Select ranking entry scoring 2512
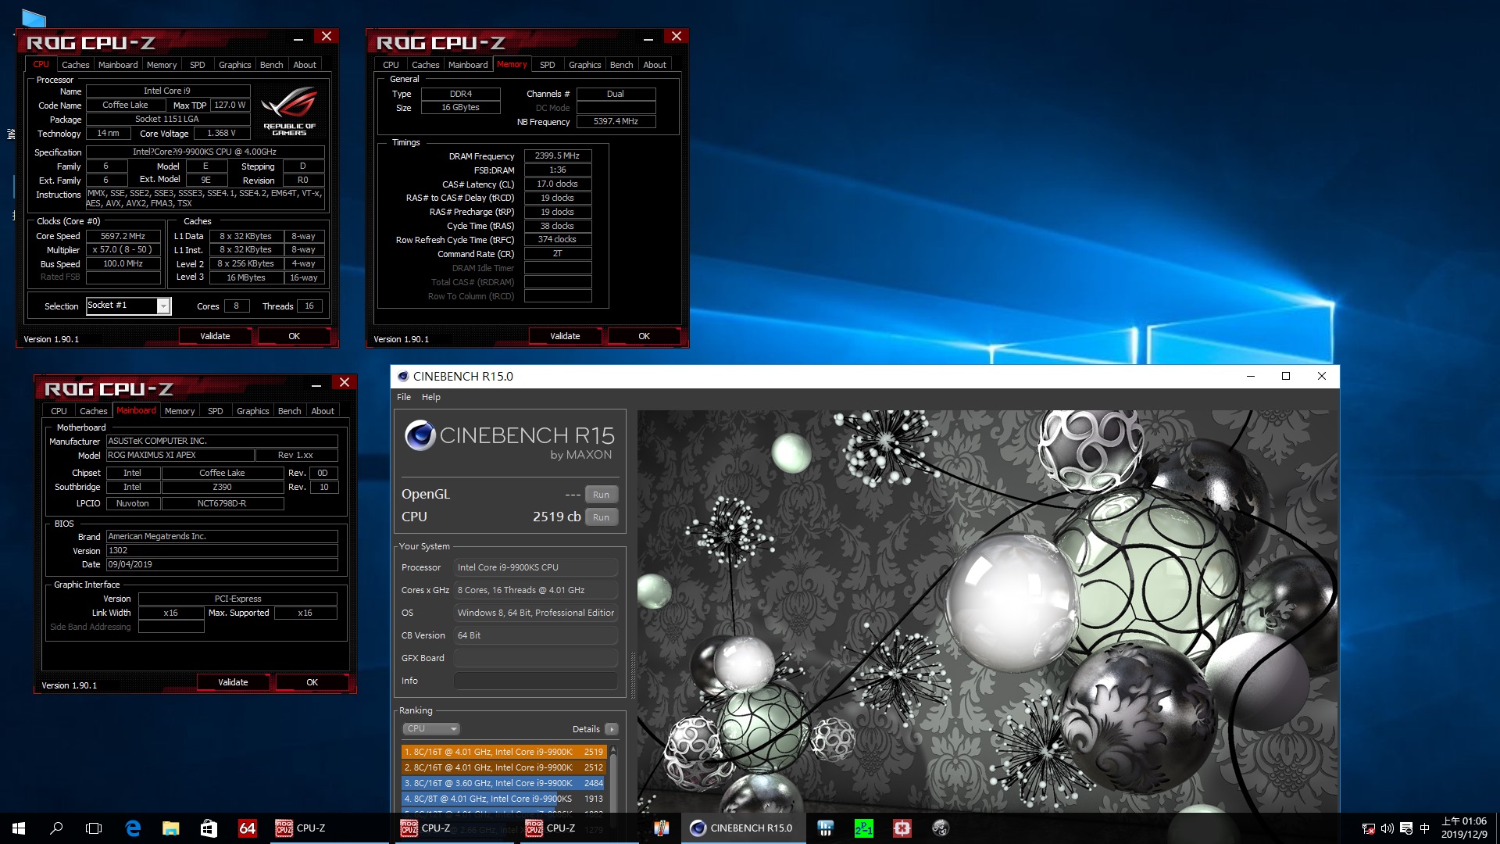The height and width of the screenshot is (844, 1500). click(x=504, y=767)
